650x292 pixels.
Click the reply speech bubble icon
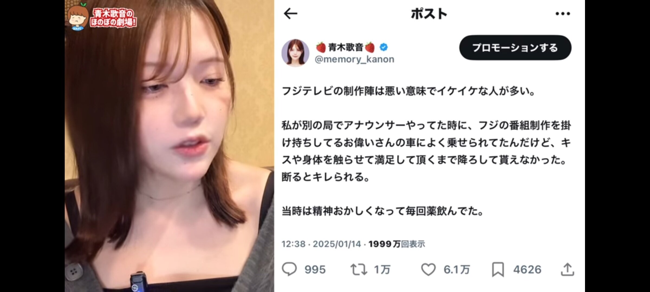tap(289, 269)
